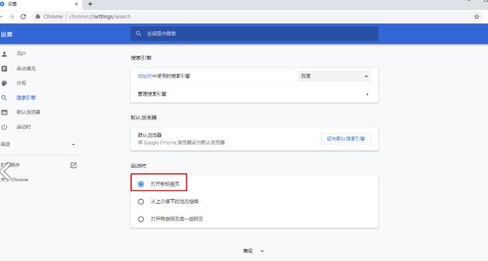Click the 将 Google Chrome 浏览器设为默认浏览器 text
This screenshot has height=261, width=488.
coord(181,142)
